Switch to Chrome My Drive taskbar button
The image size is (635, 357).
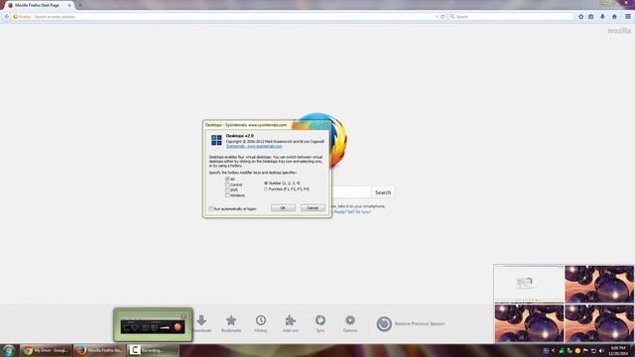47,350
